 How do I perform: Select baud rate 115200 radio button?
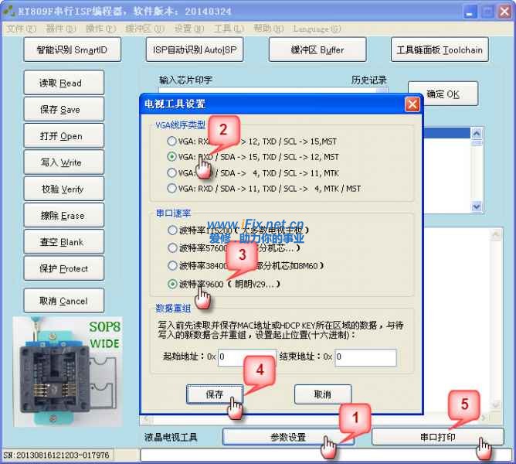click(171, 230)
